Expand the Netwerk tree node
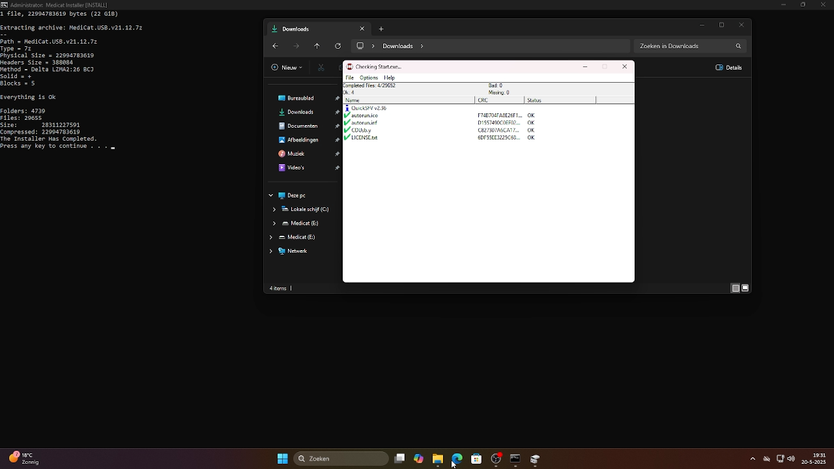 click(x=271, y=251)
